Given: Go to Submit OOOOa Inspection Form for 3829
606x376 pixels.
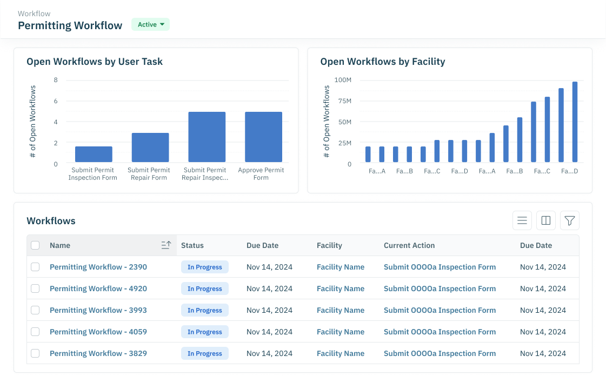Looking at the screenshot, I should (440, 353).
